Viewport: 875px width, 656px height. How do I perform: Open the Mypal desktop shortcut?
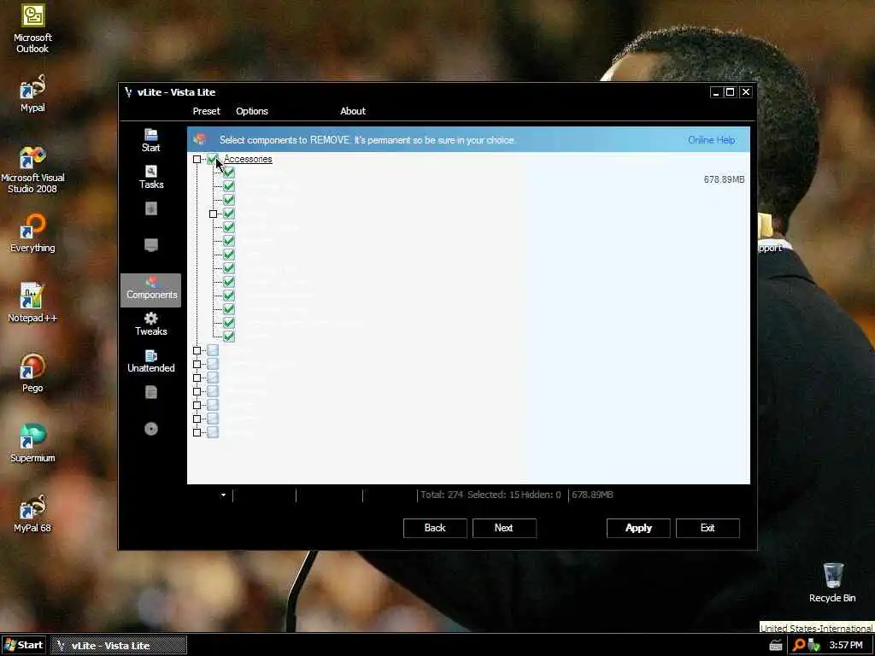click(x=32, y=94)
